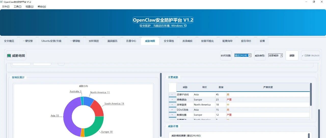
Task: Go to the 应急响应 tab
Action: [187, 41]
